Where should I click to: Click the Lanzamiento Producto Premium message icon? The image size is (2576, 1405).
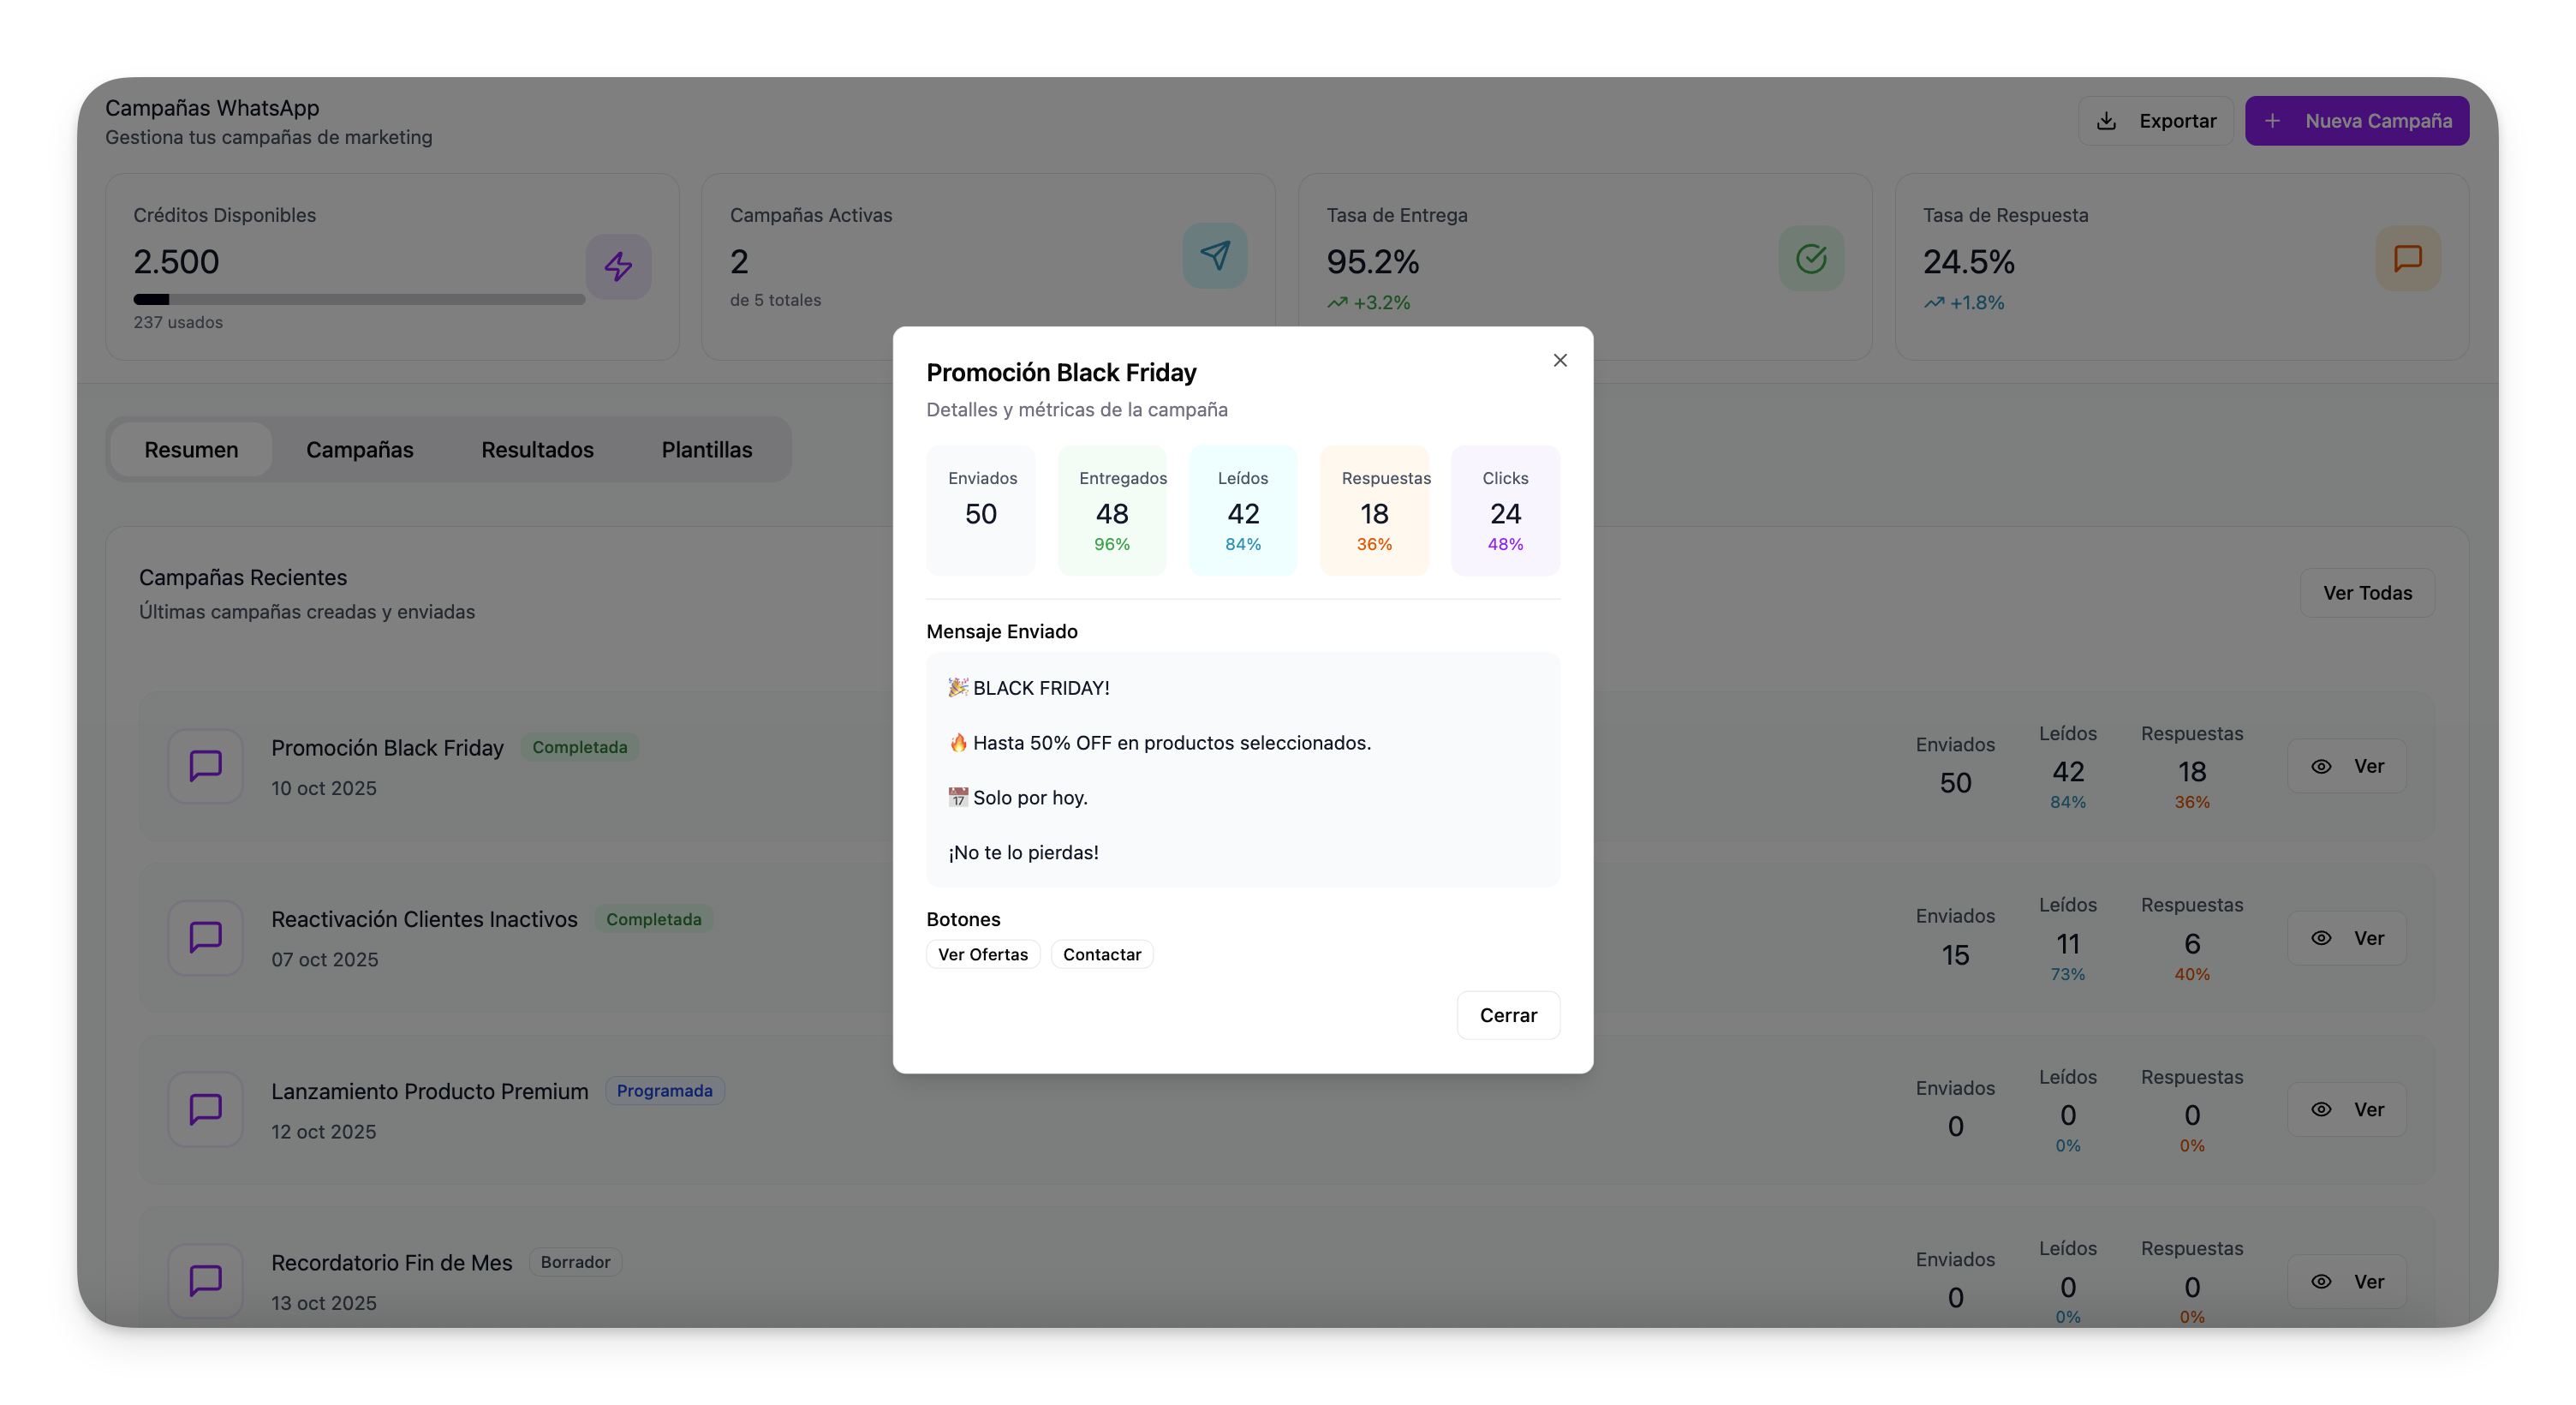(x=206, y=1109)
